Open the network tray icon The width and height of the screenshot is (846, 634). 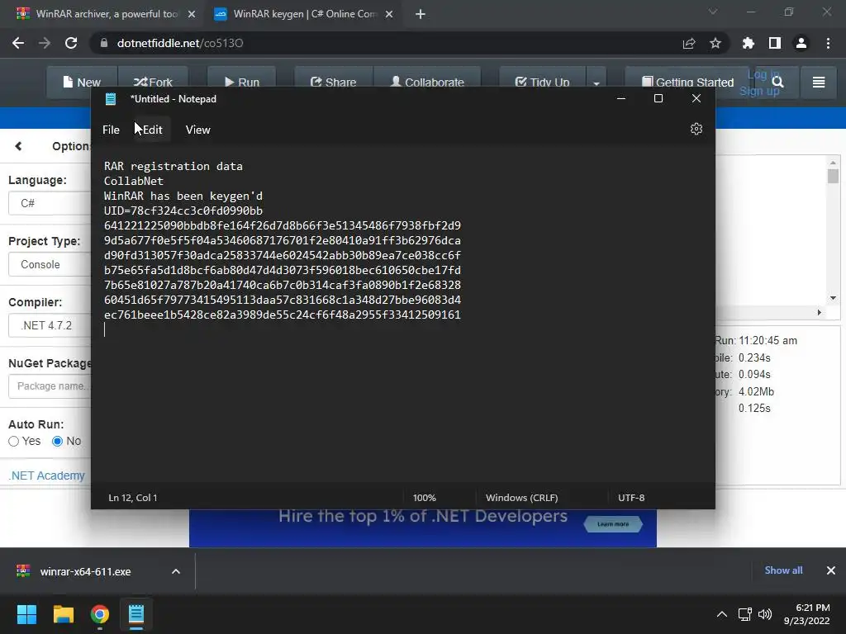pos(745,614)
